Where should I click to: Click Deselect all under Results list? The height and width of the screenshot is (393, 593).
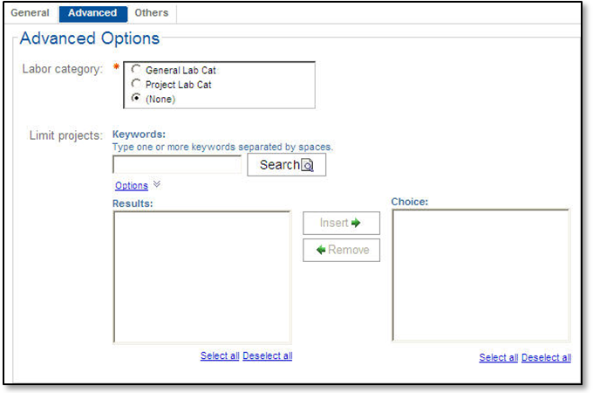(x=268, y=355)
